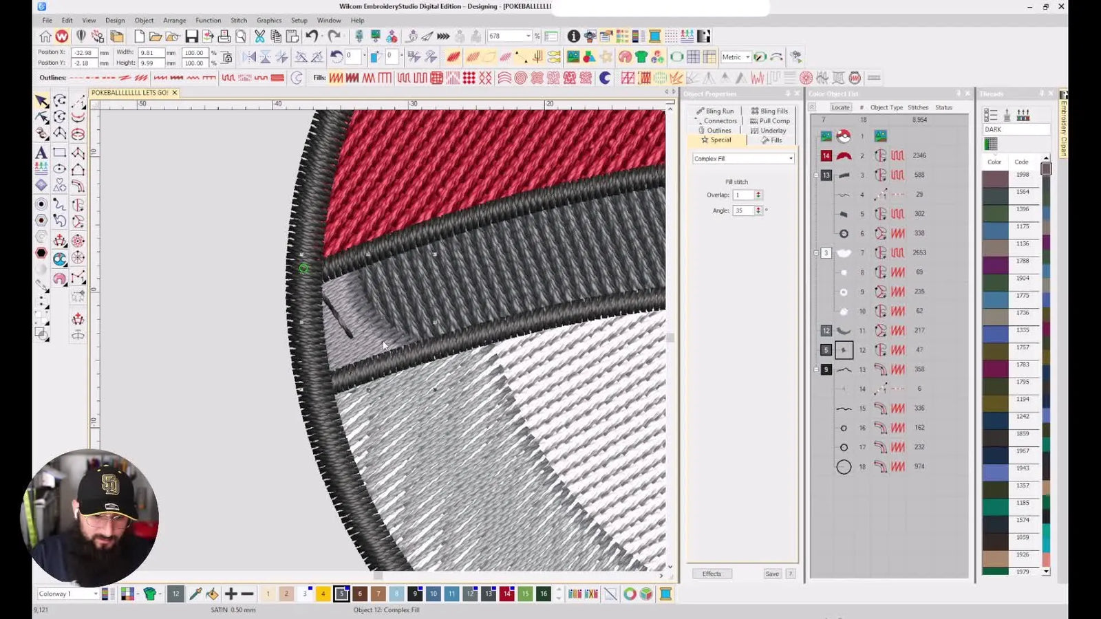
Task: Go to Home icon in toolbar
Action: click(45, 36)
